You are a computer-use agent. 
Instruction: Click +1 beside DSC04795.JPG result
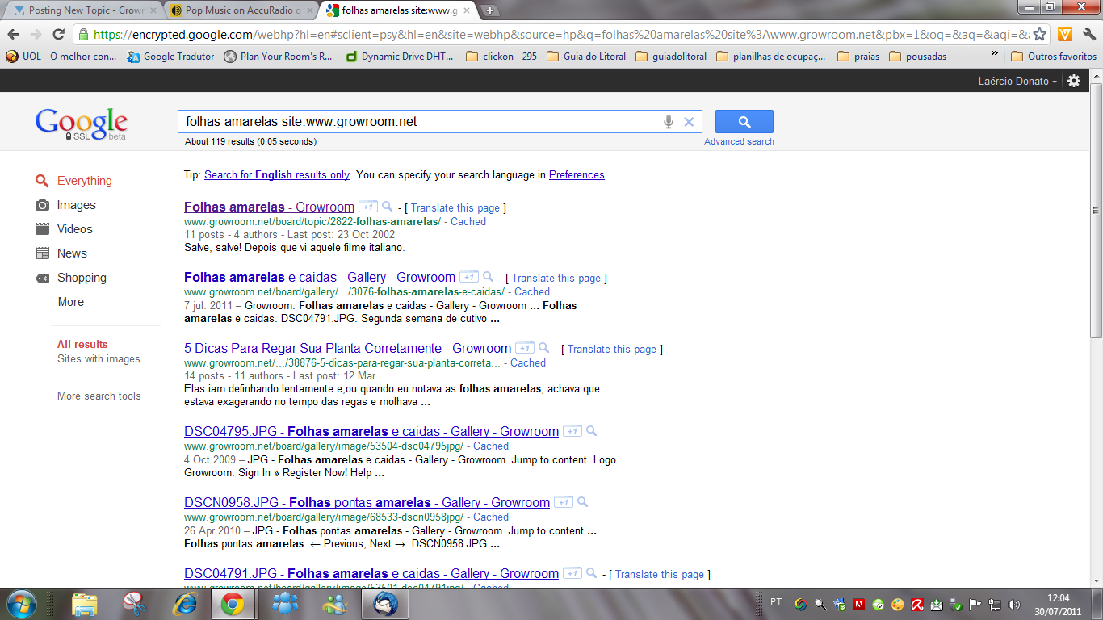(x=572, y=431)
